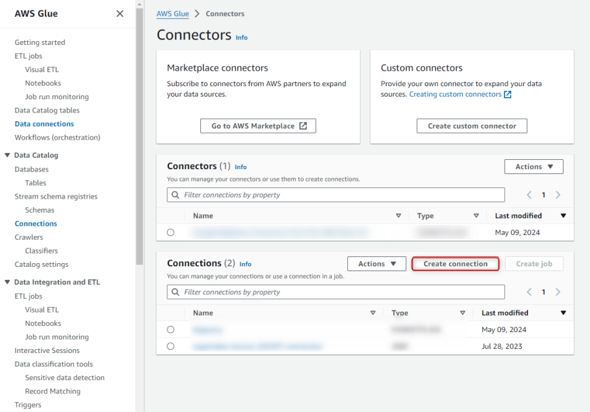Open top Notebooks sidebar item
The image size is (590, 412).
(43, 83)
